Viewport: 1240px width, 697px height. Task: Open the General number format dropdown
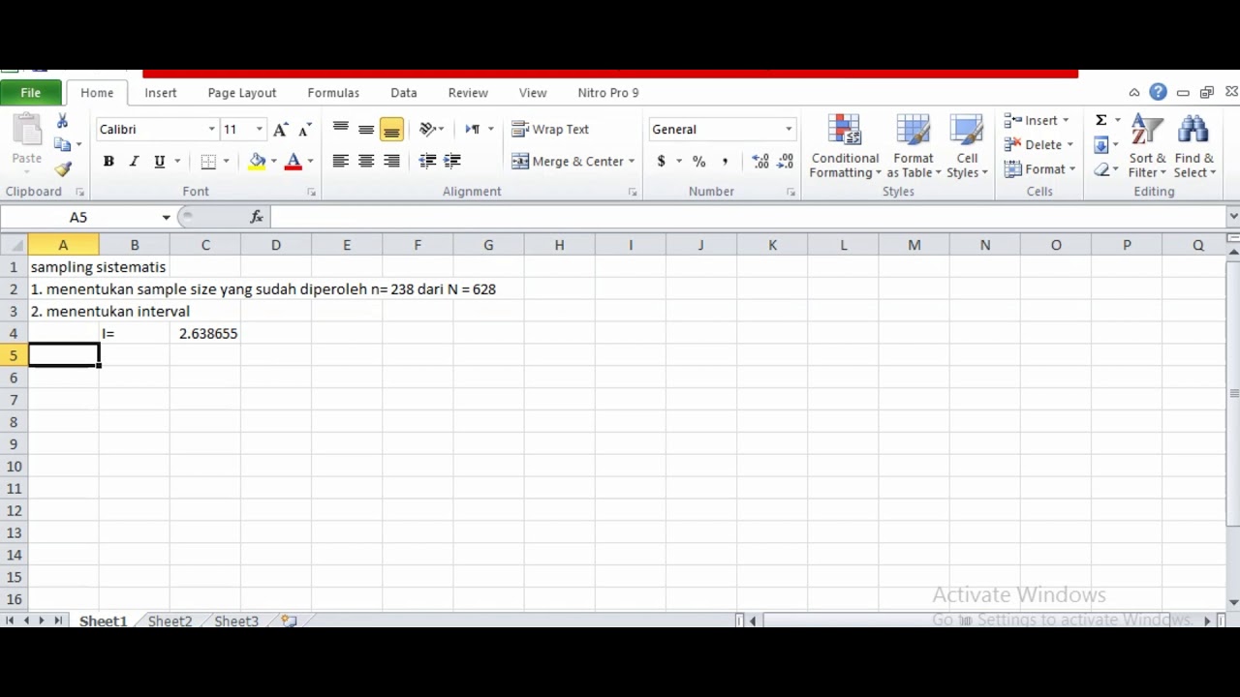[789, 129]
